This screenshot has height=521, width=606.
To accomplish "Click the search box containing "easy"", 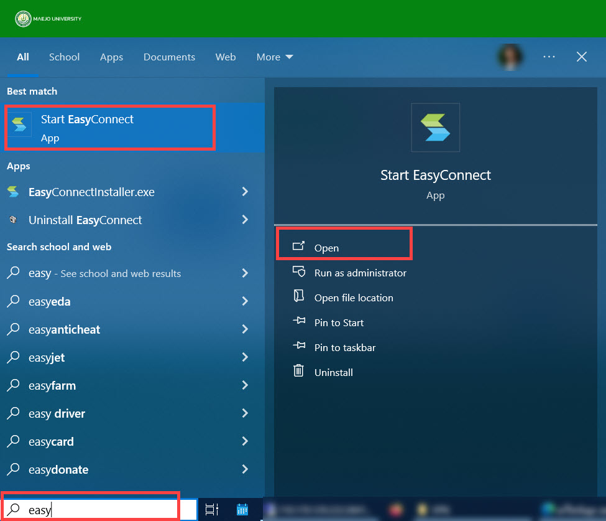I will [99, 510].
